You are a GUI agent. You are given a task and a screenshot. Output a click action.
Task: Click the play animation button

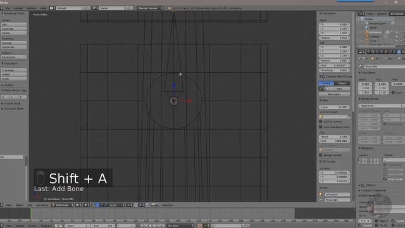tap(154, 225)
